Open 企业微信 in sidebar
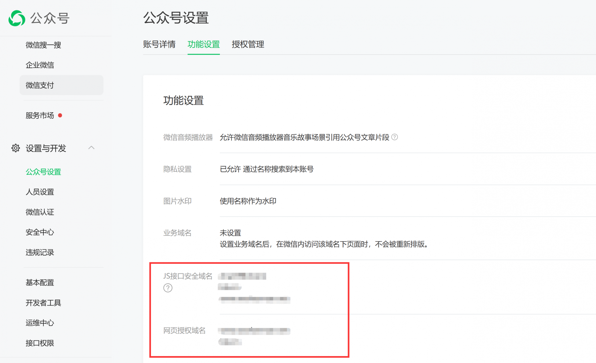Screen dimensions: 596x363 pyautogui.click(x=40, y=65)
